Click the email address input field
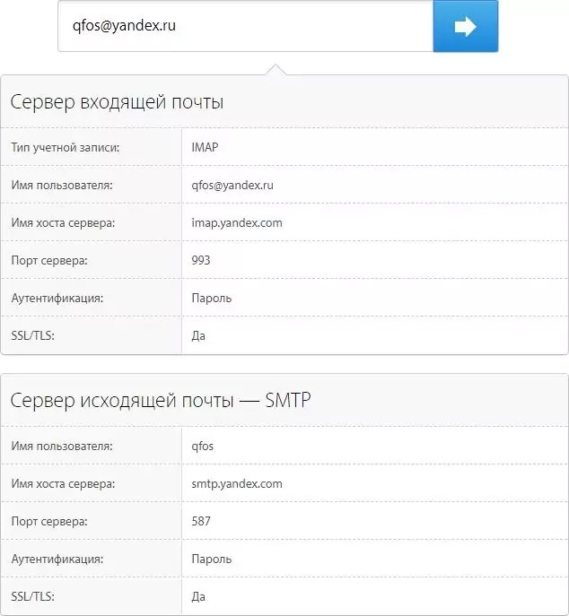569x616 pixels. click(245, 27)
